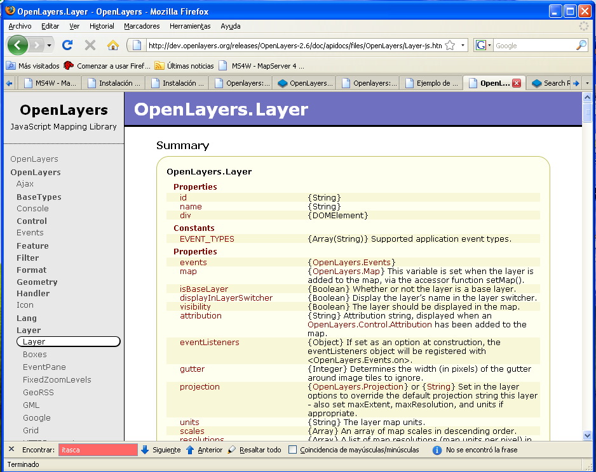Click the bookmark star in the URL bar
Screen dimensions: 596x472
point(450,46)
